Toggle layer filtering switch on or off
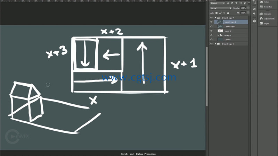 click(249, 3)
